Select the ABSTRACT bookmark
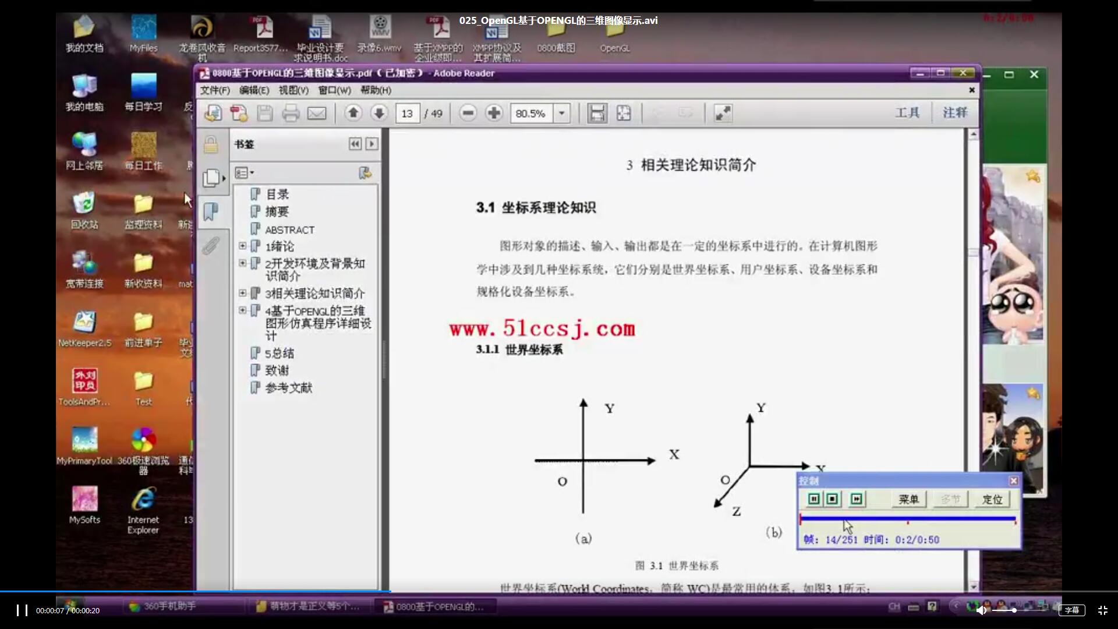The width and height of the screenshot is (1118, 629). (289, 230)
